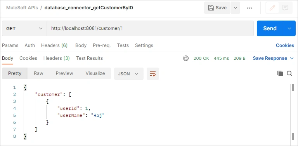Copy the response with the copy icon
This screenshot has height=146, width=298.
tap(280, 73)
